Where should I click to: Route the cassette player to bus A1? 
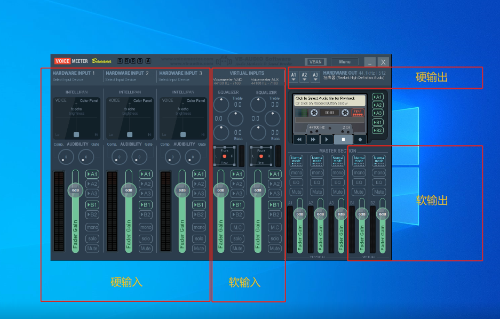pos(378,97)
